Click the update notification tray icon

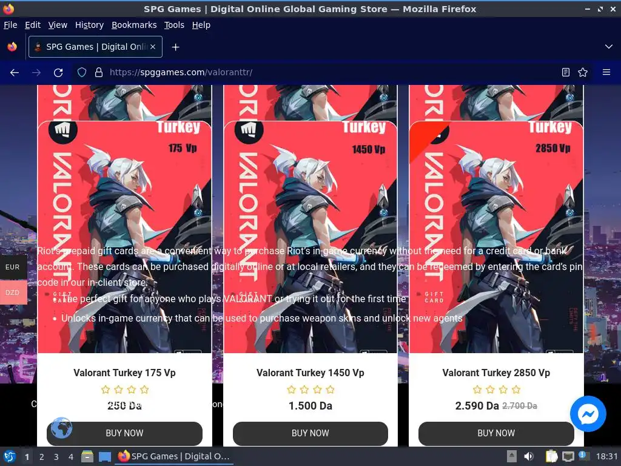583,456
